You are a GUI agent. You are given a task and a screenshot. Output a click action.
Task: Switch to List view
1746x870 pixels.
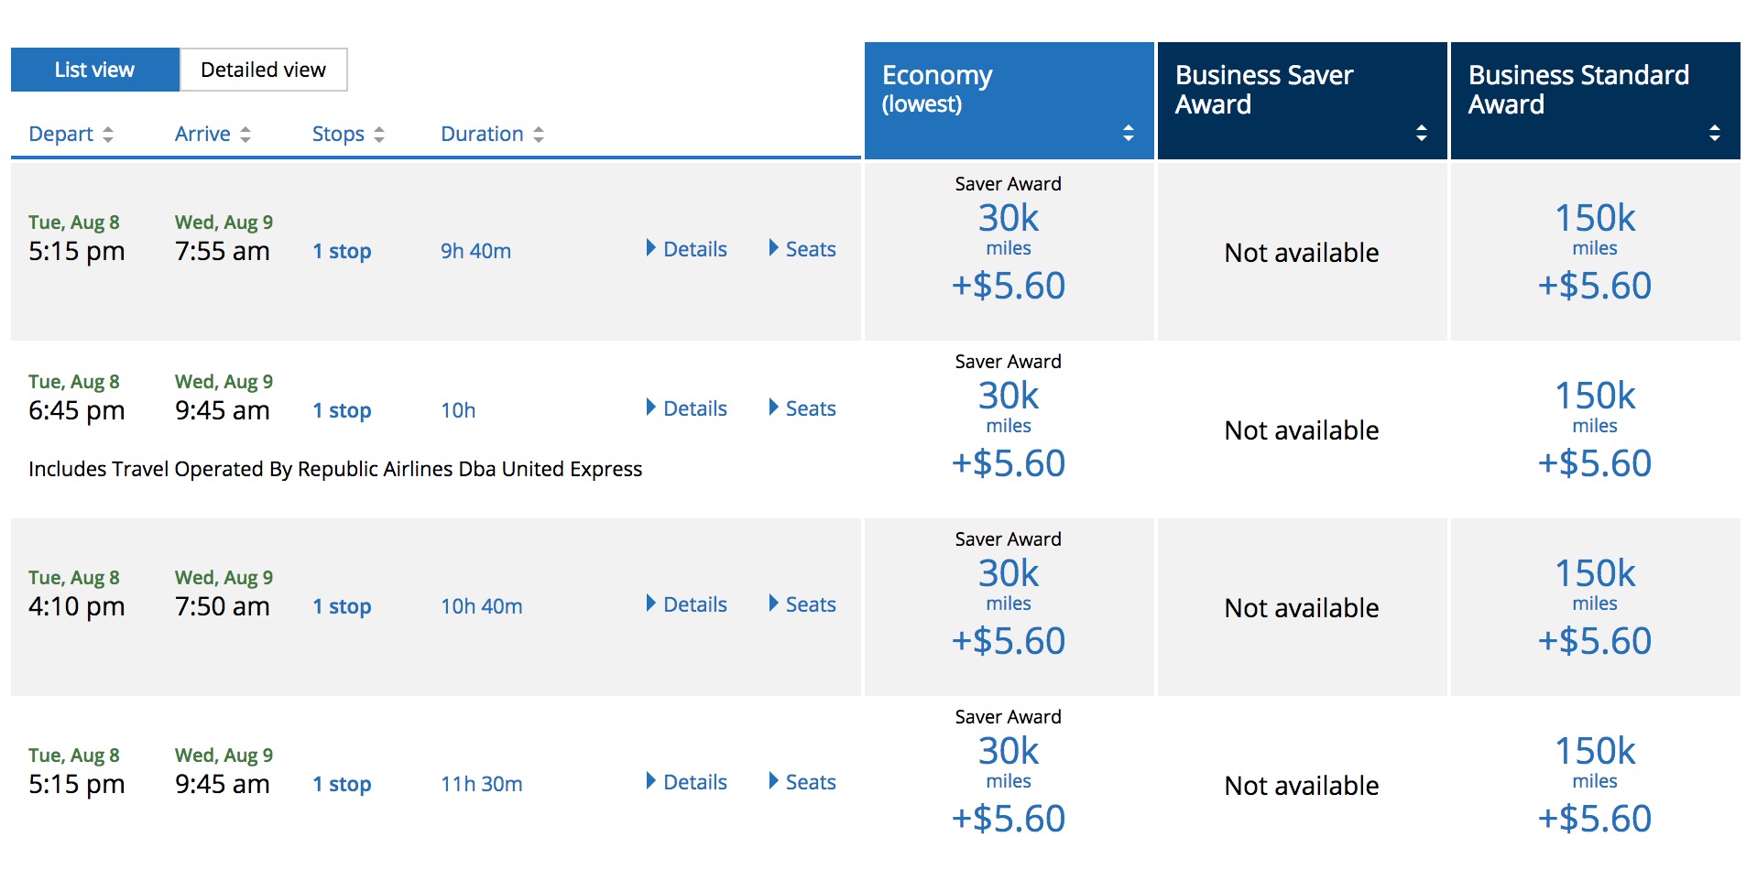pyautogui.click(x=94, y=70)
